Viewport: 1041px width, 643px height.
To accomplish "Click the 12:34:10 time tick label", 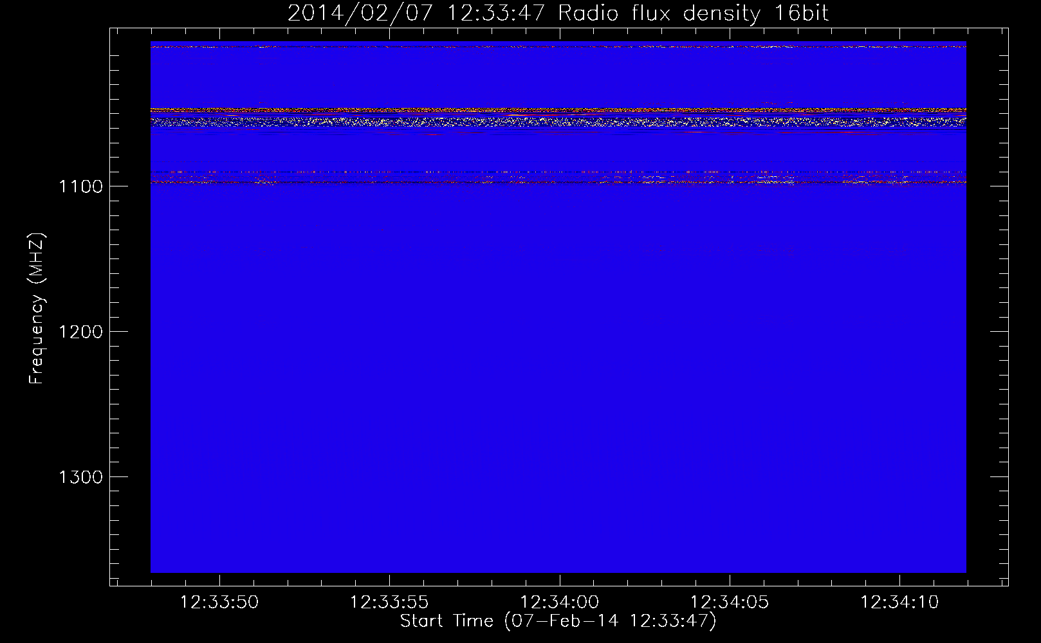I will [x=899, y=602].
